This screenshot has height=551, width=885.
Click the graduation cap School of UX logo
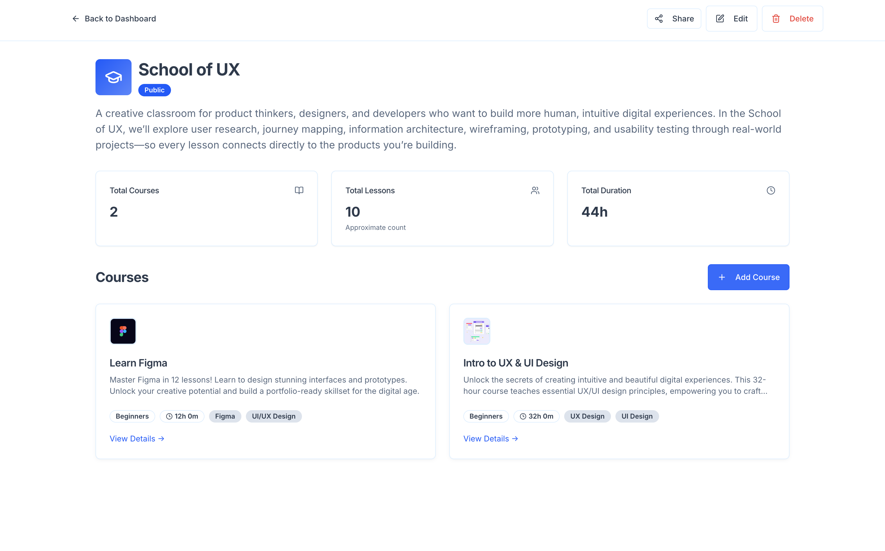click(x=113, y=77)
